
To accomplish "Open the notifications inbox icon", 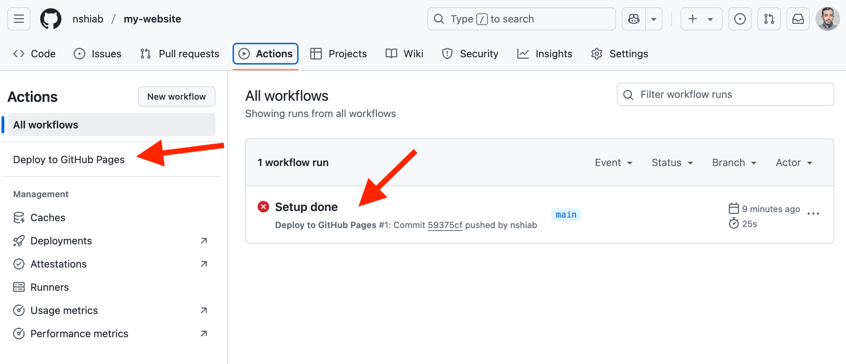I will point(798,19).
